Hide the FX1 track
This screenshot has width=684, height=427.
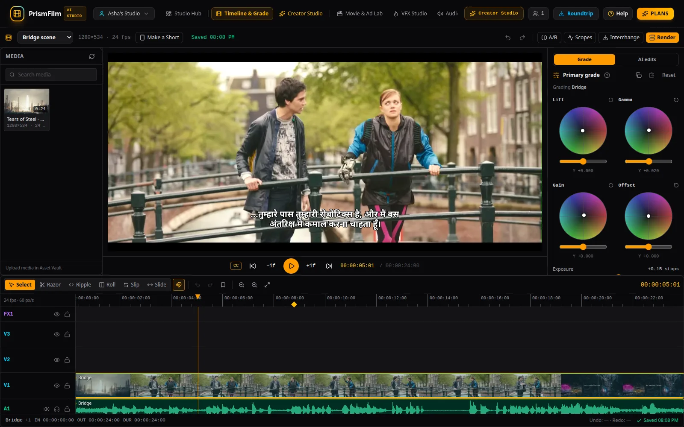coord(56,314)
